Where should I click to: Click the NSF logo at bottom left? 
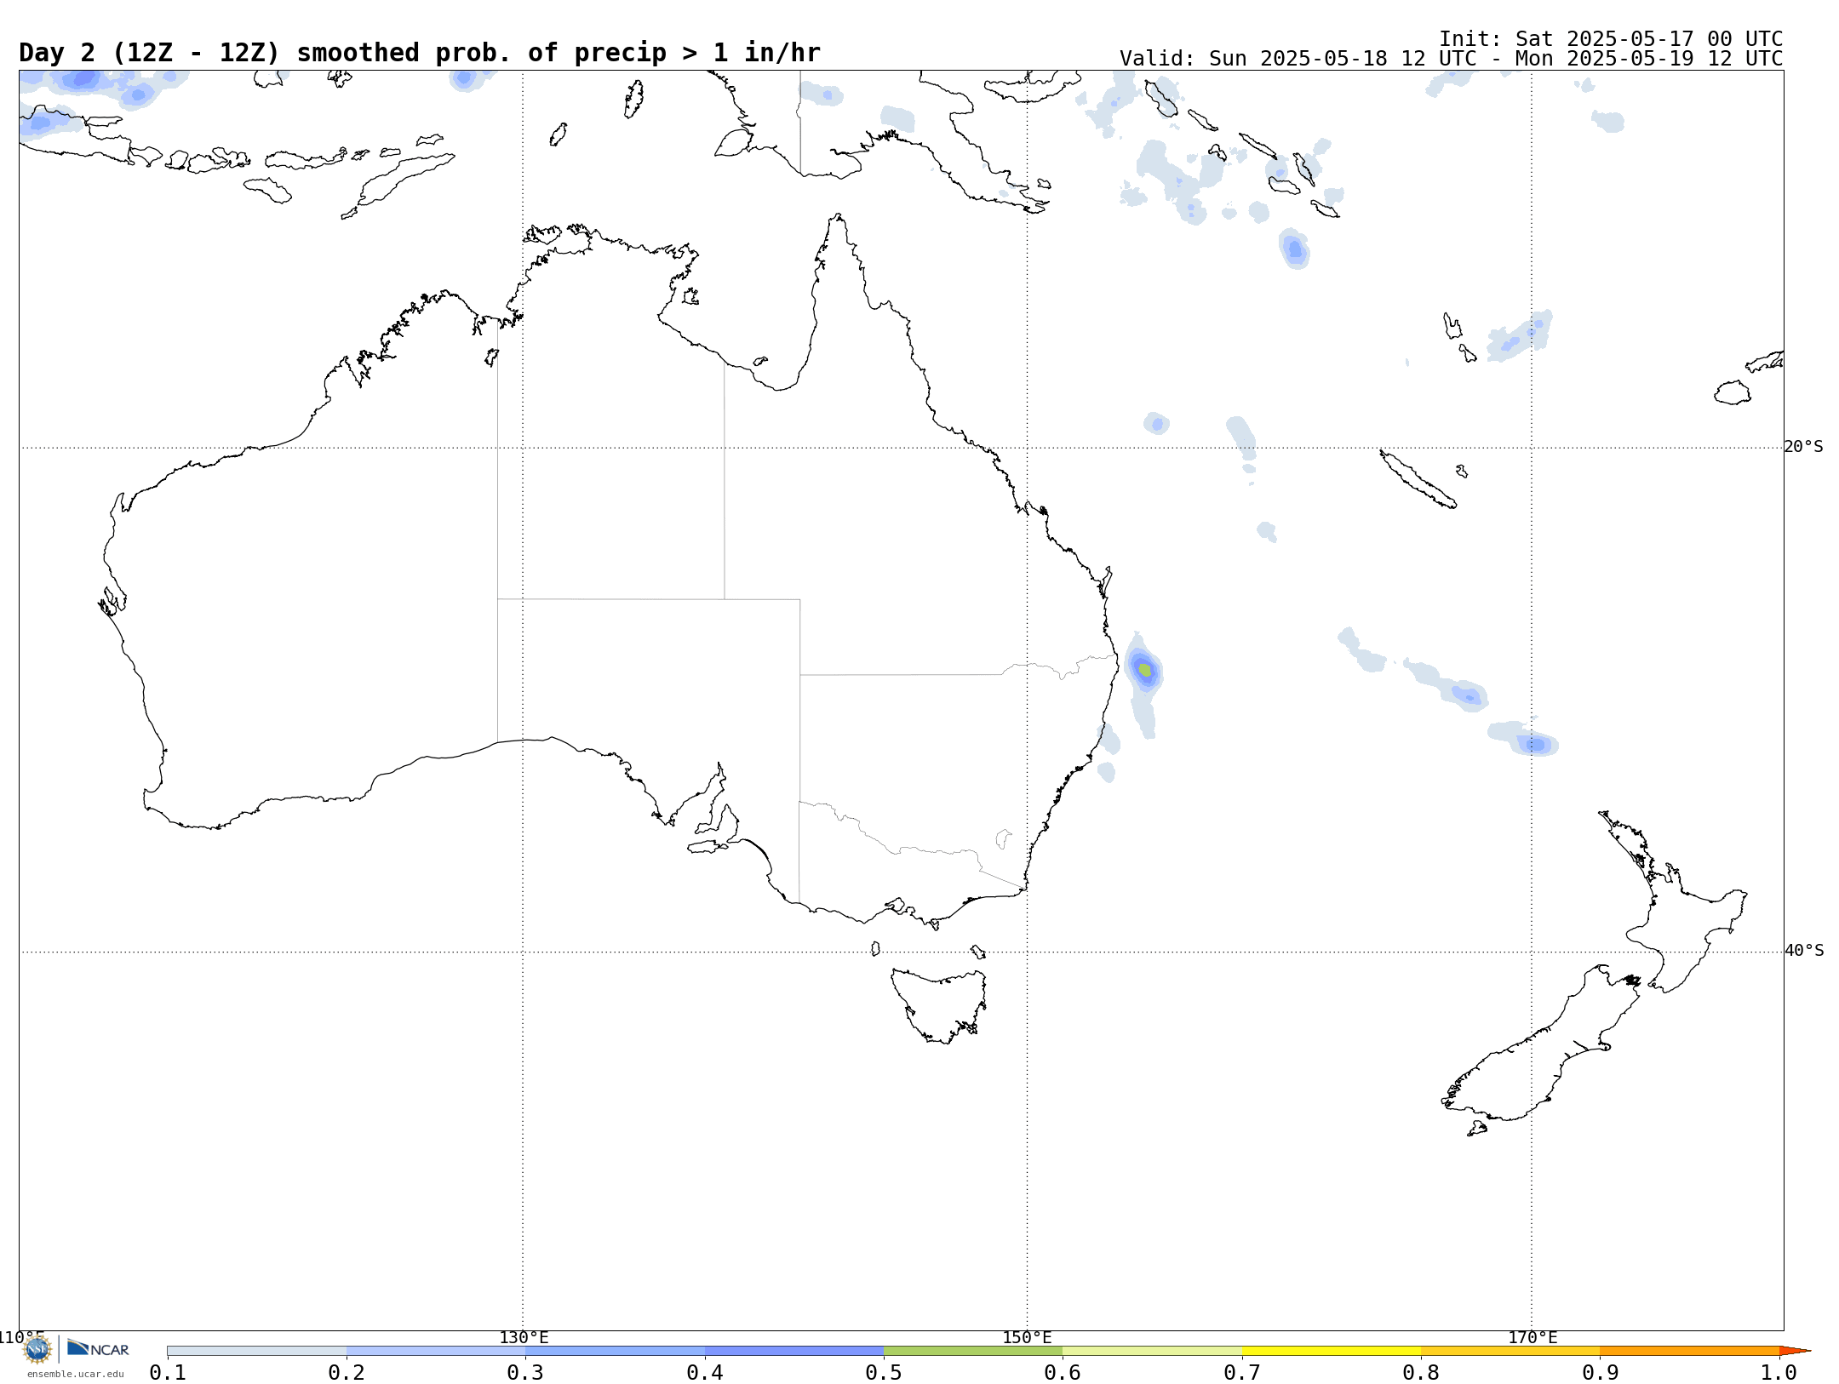pyautogui.click(x=37, y=1349)
